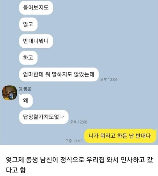
Task: Tap the '반대니뭐니' chat bubble
Action: [x=36, y=41]
